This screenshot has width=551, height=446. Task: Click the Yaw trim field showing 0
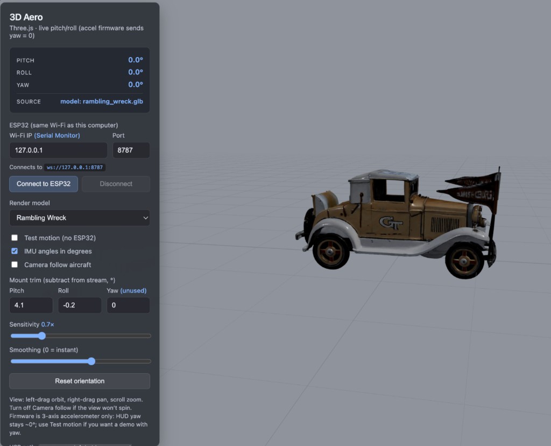(128, 305)
